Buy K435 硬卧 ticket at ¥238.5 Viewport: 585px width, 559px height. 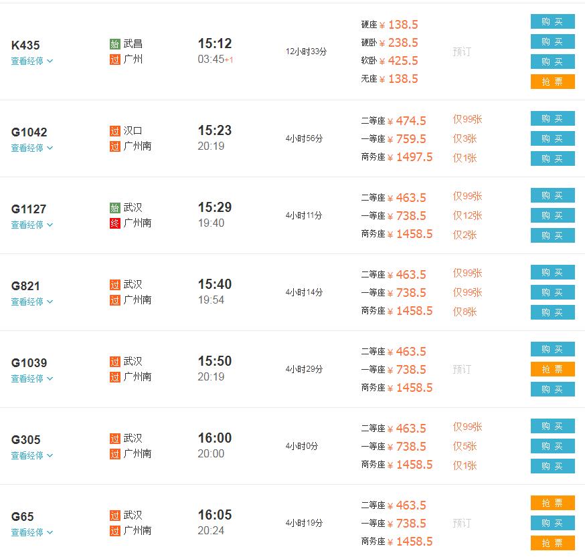[x=553, y=41]
